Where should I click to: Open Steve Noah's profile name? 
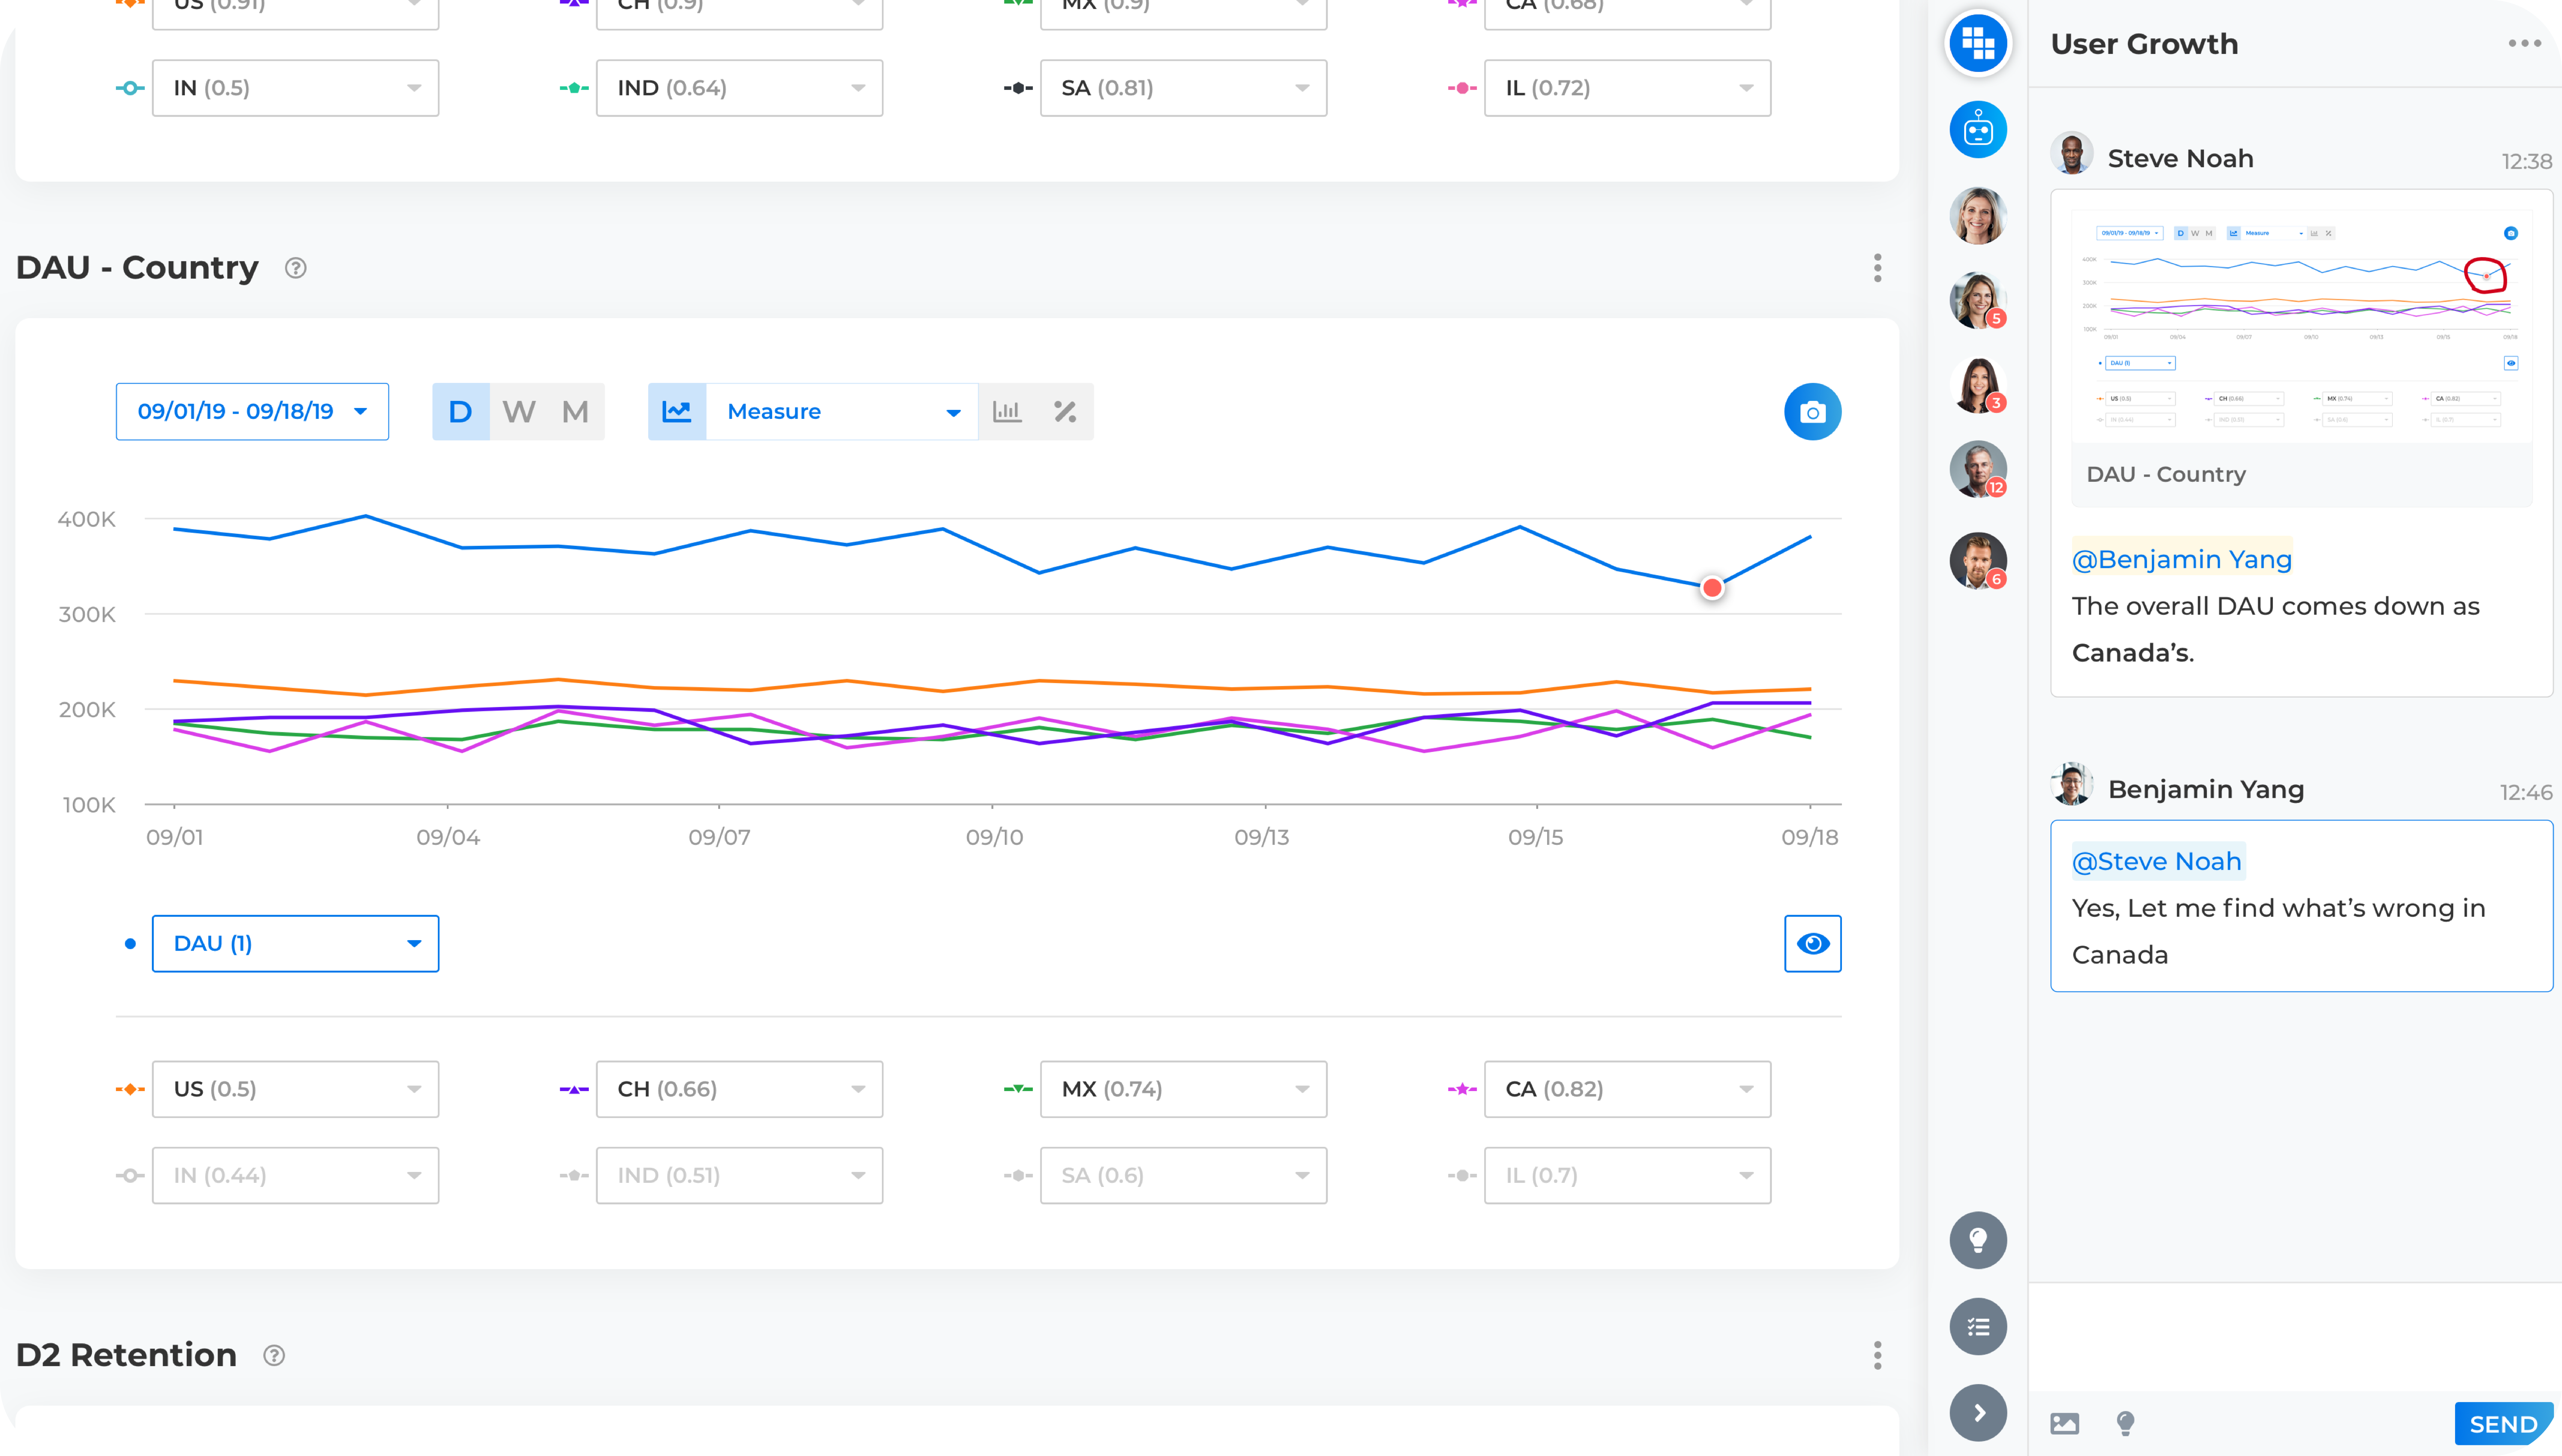click(2180, 158)
